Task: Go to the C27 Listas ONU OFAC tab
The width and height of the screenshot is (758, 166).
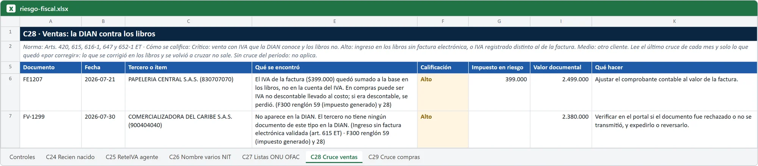Action: (x=271, y=157)
